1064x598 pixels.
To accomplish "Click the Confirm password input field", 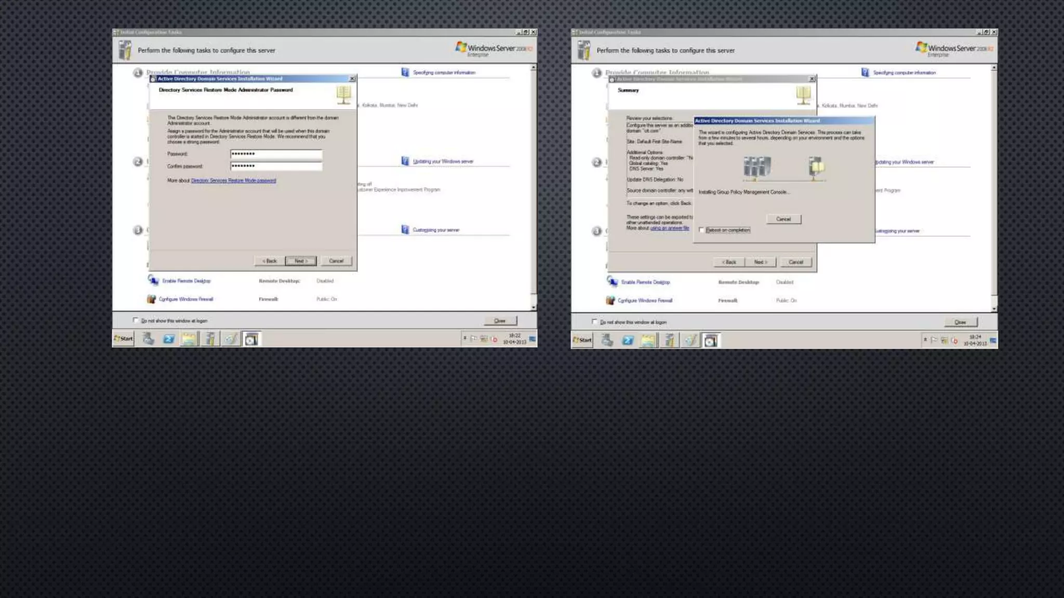I will (276, 166).
